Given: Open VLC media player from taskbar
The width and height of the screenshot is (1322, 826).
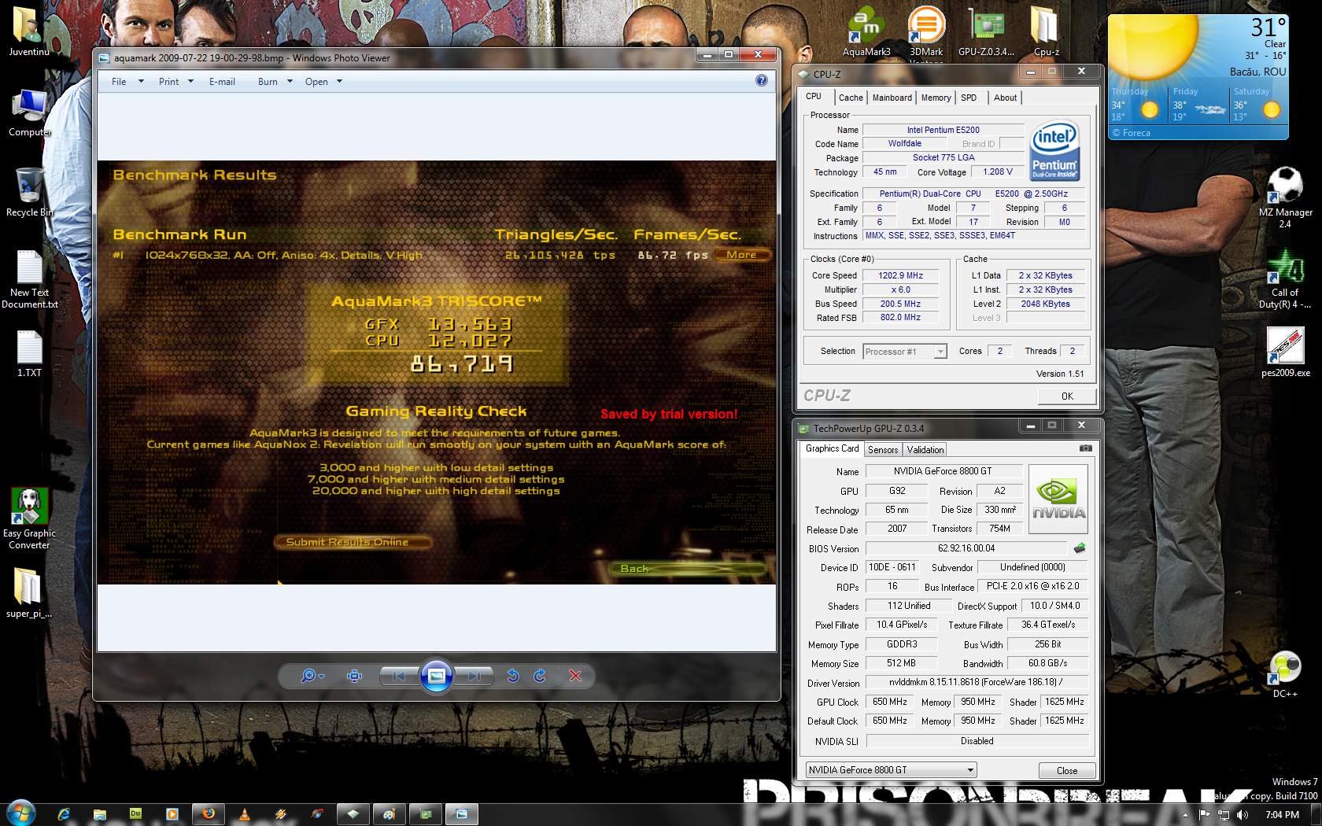Looking at the screenshot, I should [x=245, y=814].
